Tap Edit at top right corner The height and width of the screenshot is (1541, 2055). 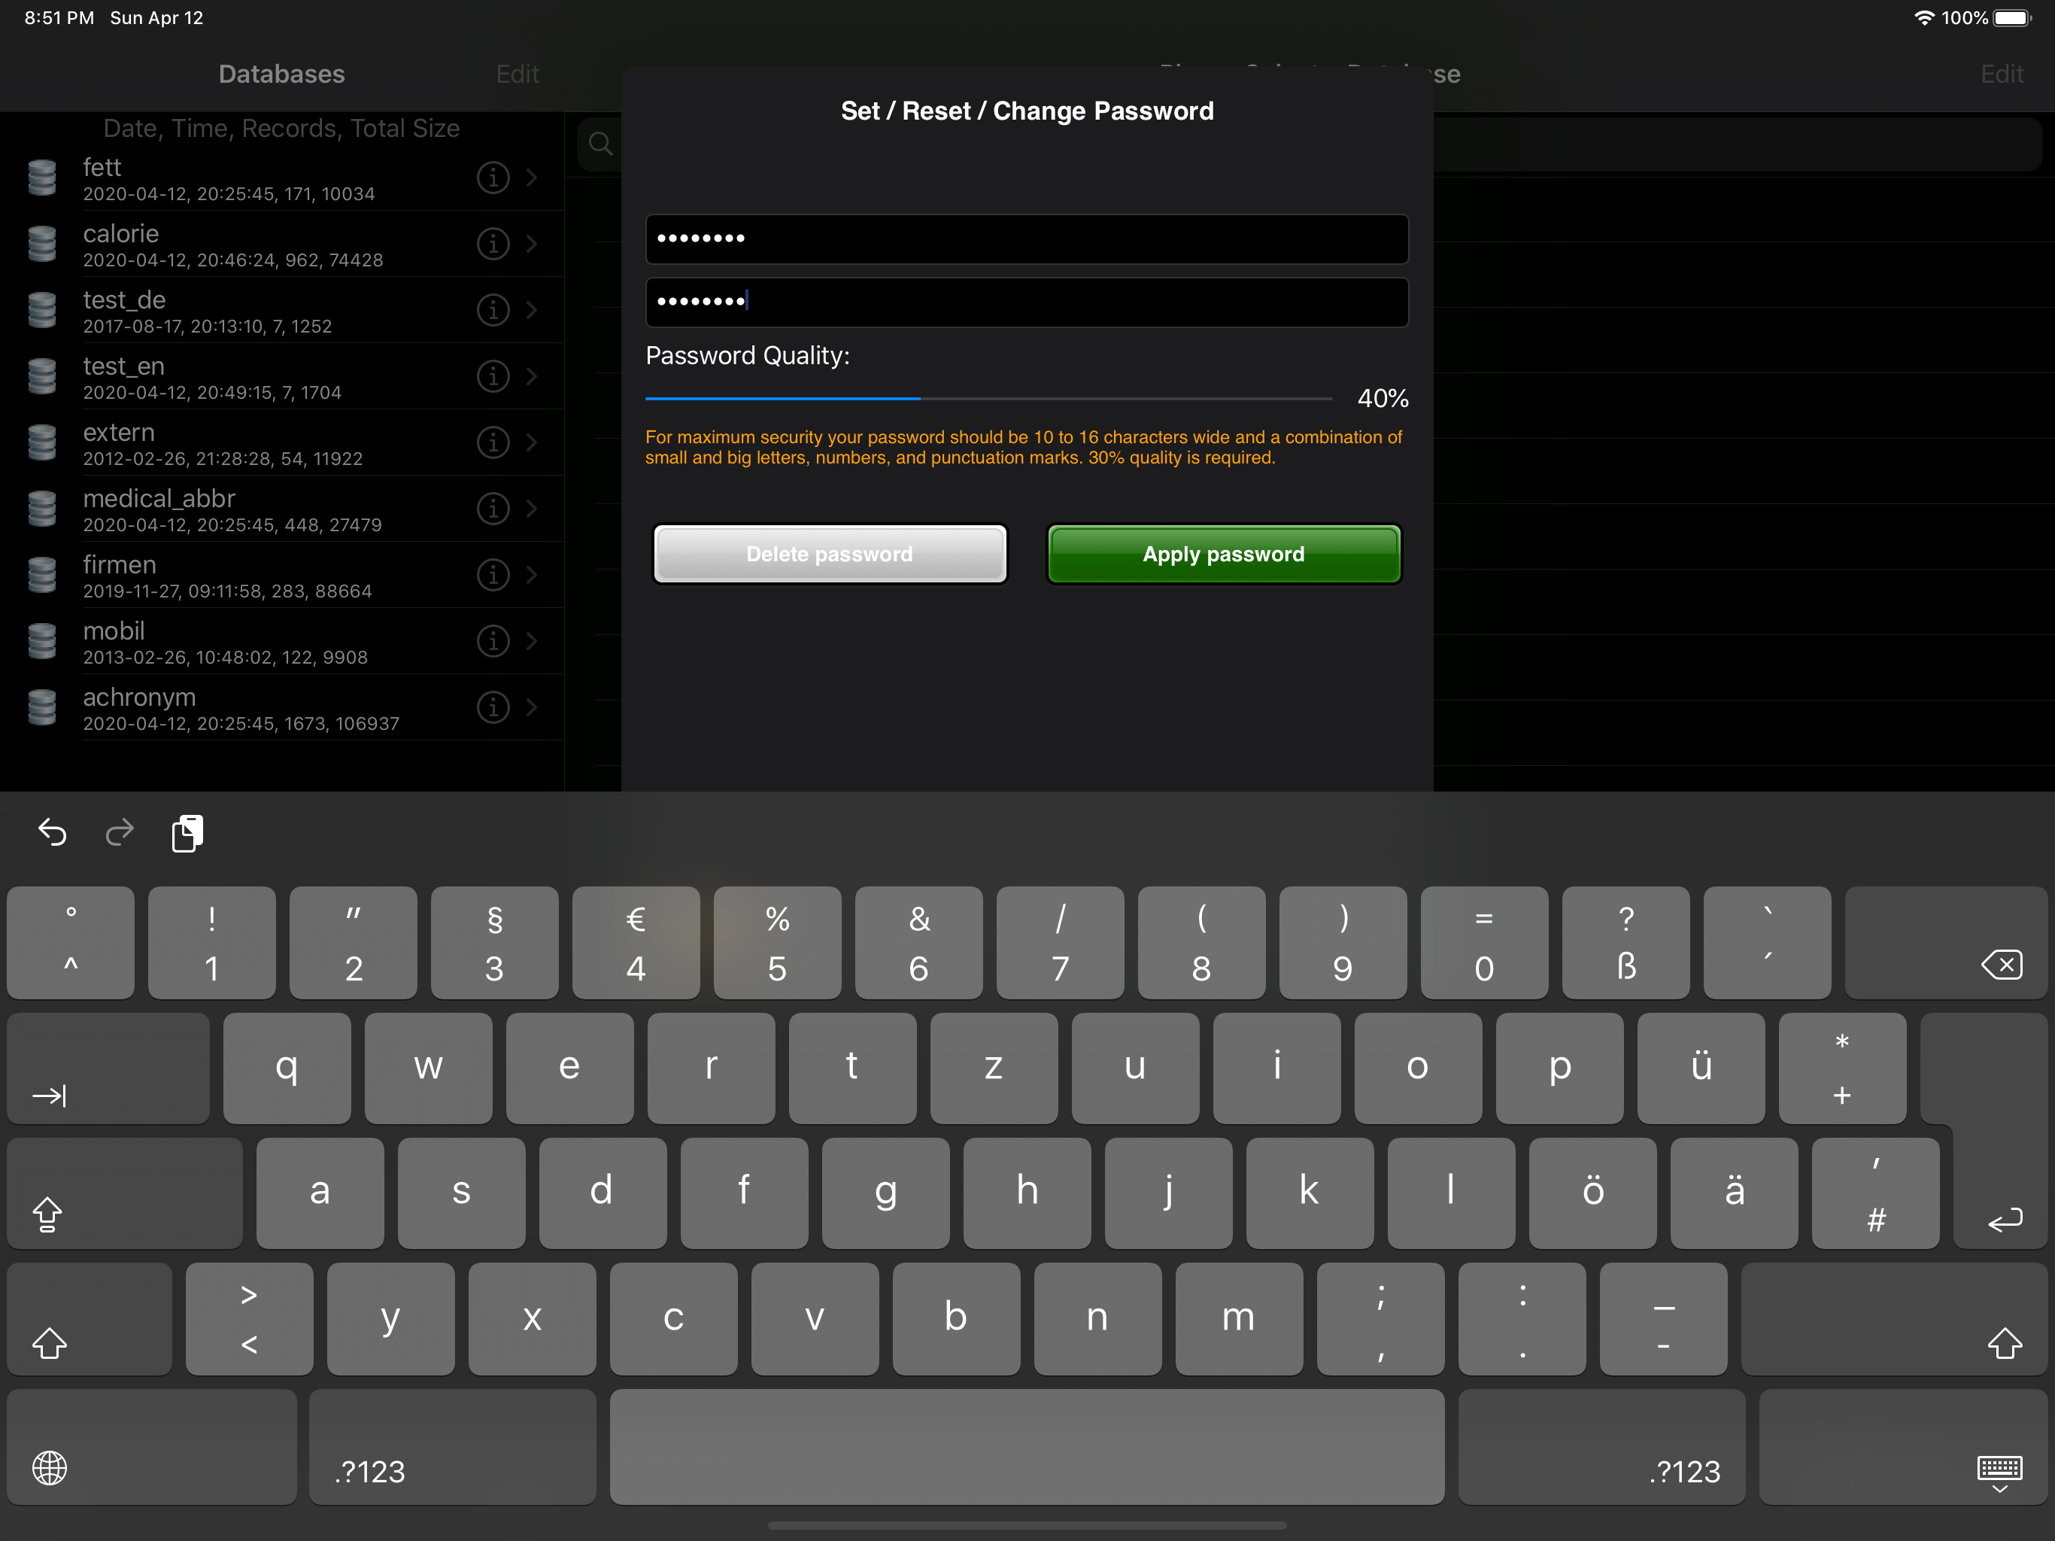(x=2002, y=74)
